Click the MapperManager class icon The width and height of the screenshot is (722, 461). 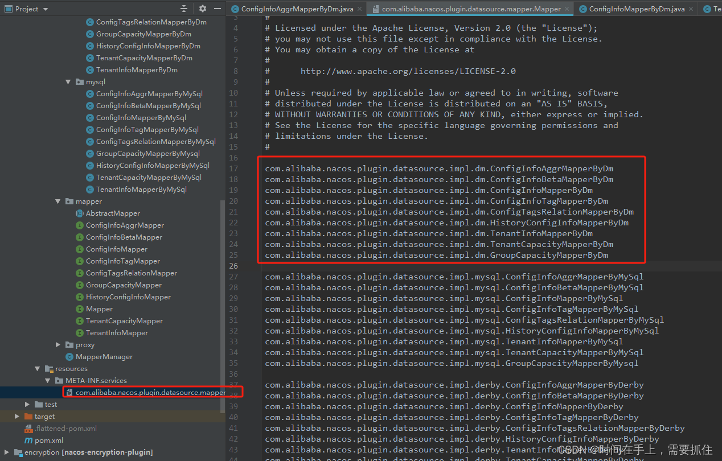tap(69, 357)
